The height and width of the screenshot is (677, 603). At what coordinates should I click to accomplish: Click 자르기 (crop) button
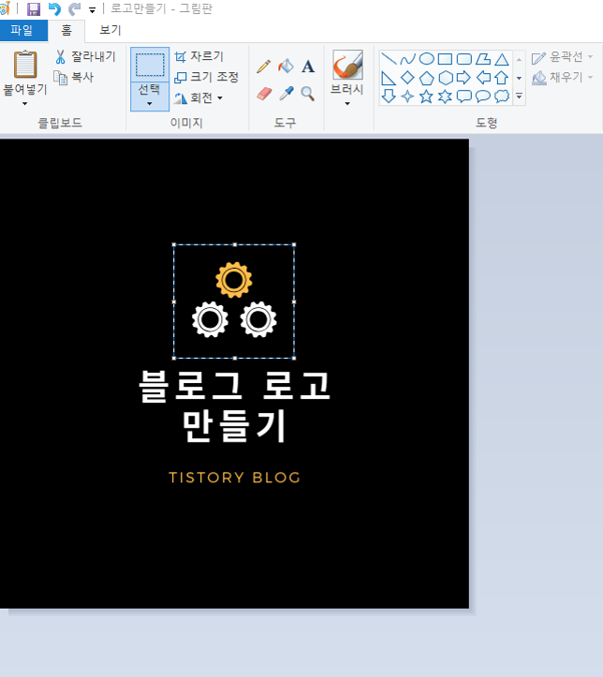[199, 56]
